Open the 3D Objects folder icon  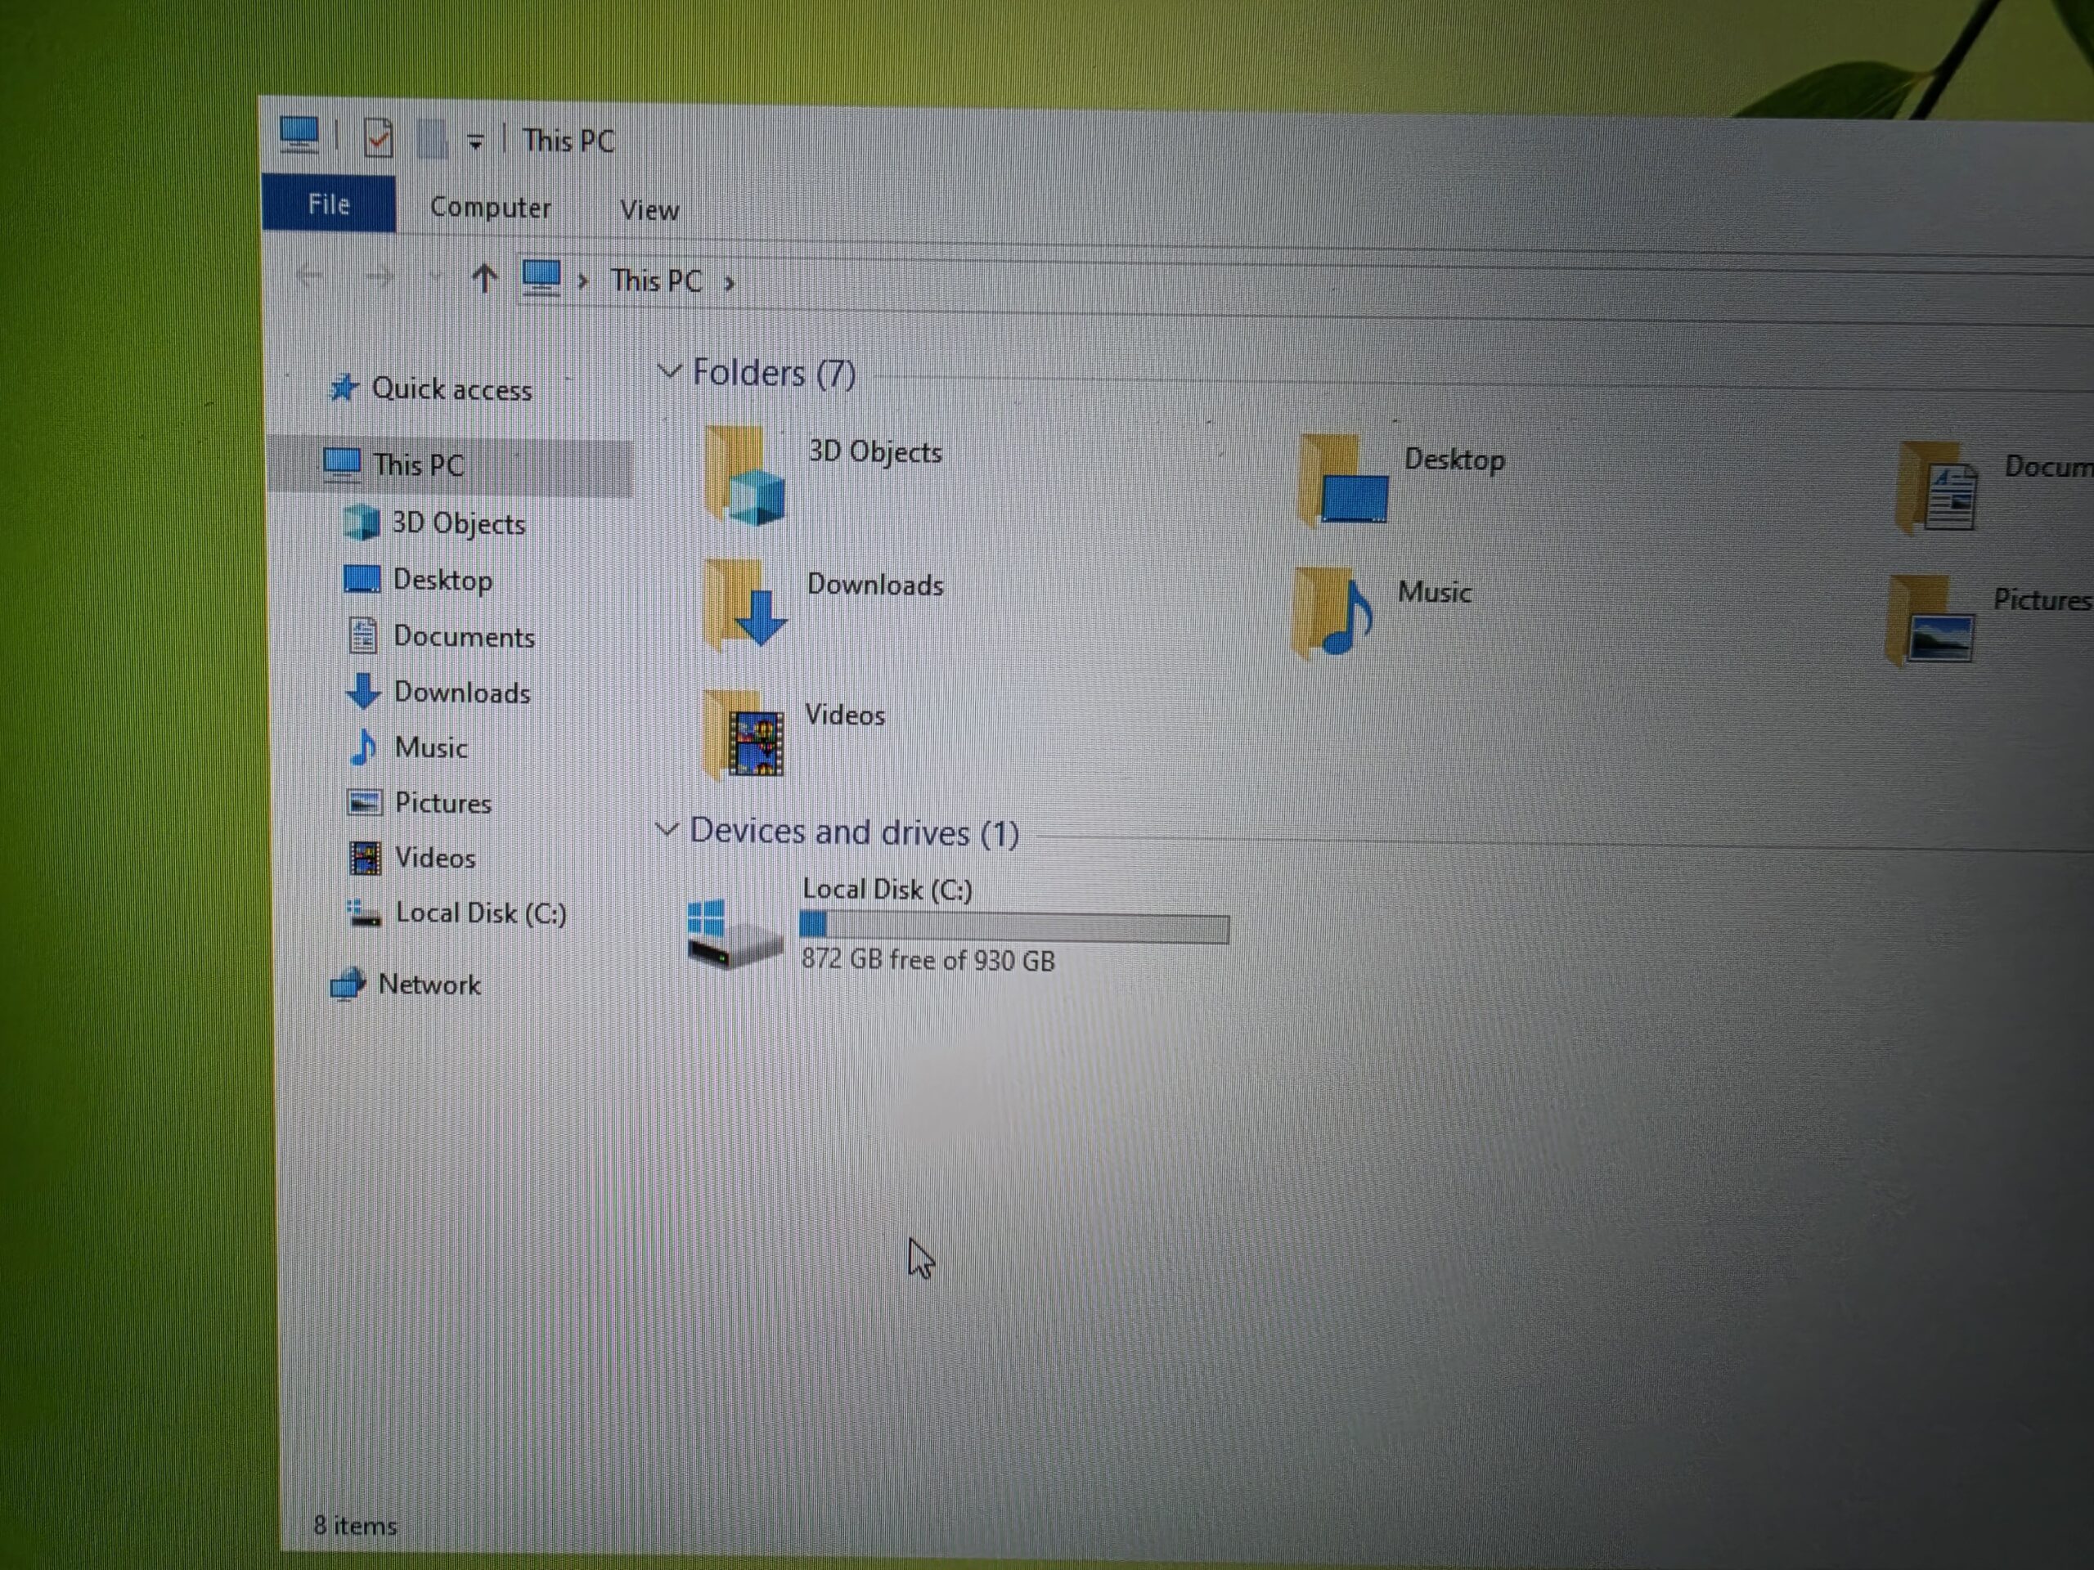pyautogui.click(x=744, y=476)
